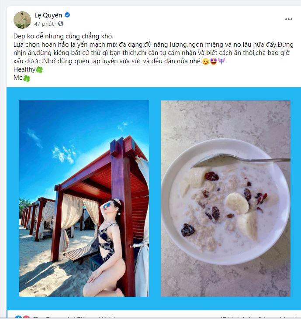The image size is (301, 319).
Task: Click the star-eyes emoji in post
Action: click(x=214, y=61)
